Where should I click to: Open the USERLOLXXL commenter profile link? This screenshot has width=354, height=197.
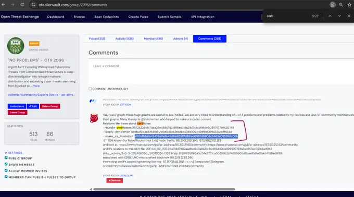click(127, 176)
